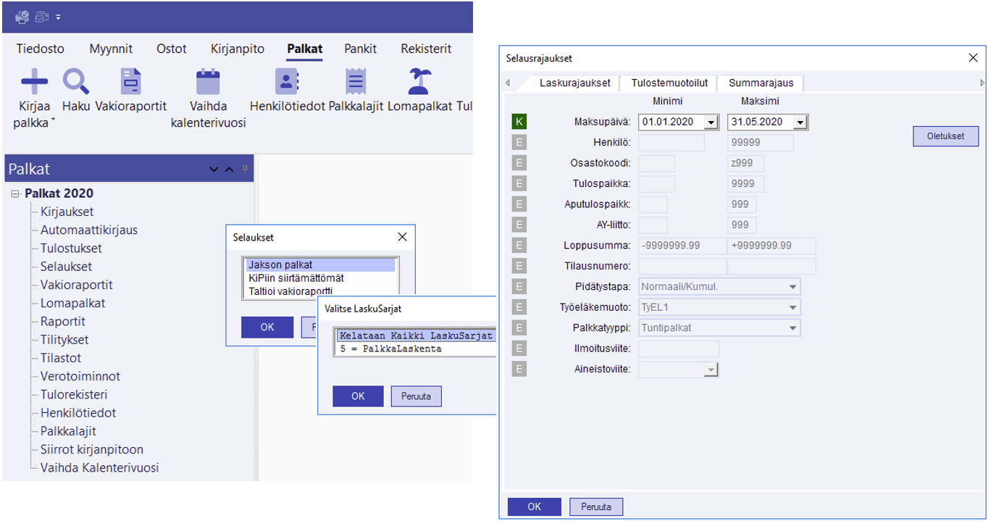Click the Kirjaa palkka plus icon

(x=33, y=82)
